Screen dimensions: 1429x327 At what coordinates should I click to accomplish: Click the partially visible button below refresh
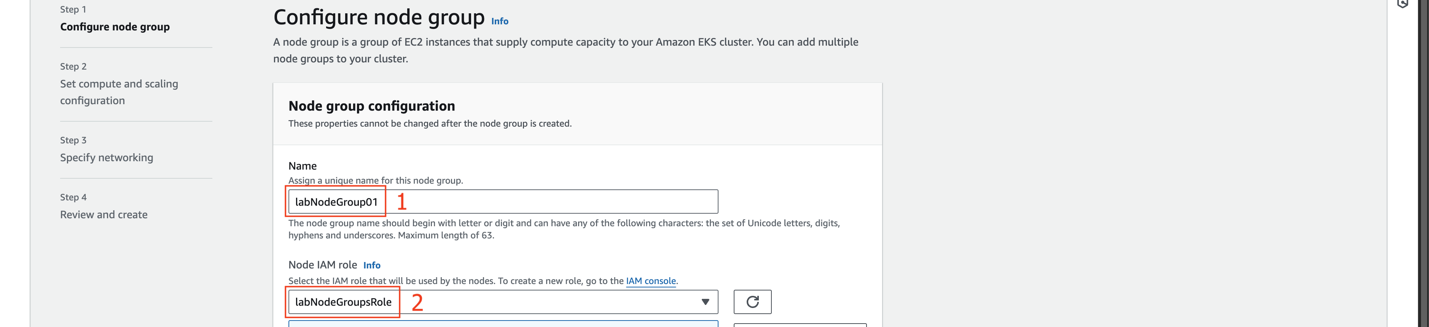pyautogui.click(x=800, y=325)
